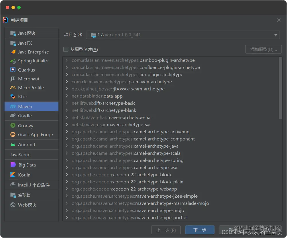
Task: Click the Kotlin K icon
Action: point(13,175)
